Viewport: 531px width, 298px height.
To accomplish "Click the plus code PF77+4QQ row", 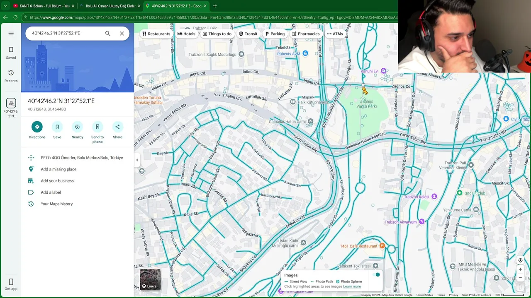I will tap(77, 158).
